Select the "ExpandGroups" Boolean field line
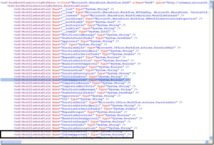Image resolution: width=214 pixels, height=145 pixels. [69, 57]
